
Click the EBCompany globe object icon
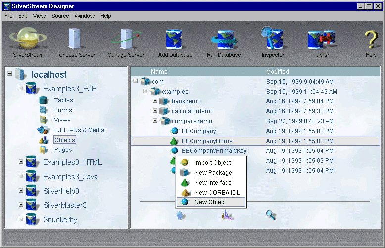point(174,131)
